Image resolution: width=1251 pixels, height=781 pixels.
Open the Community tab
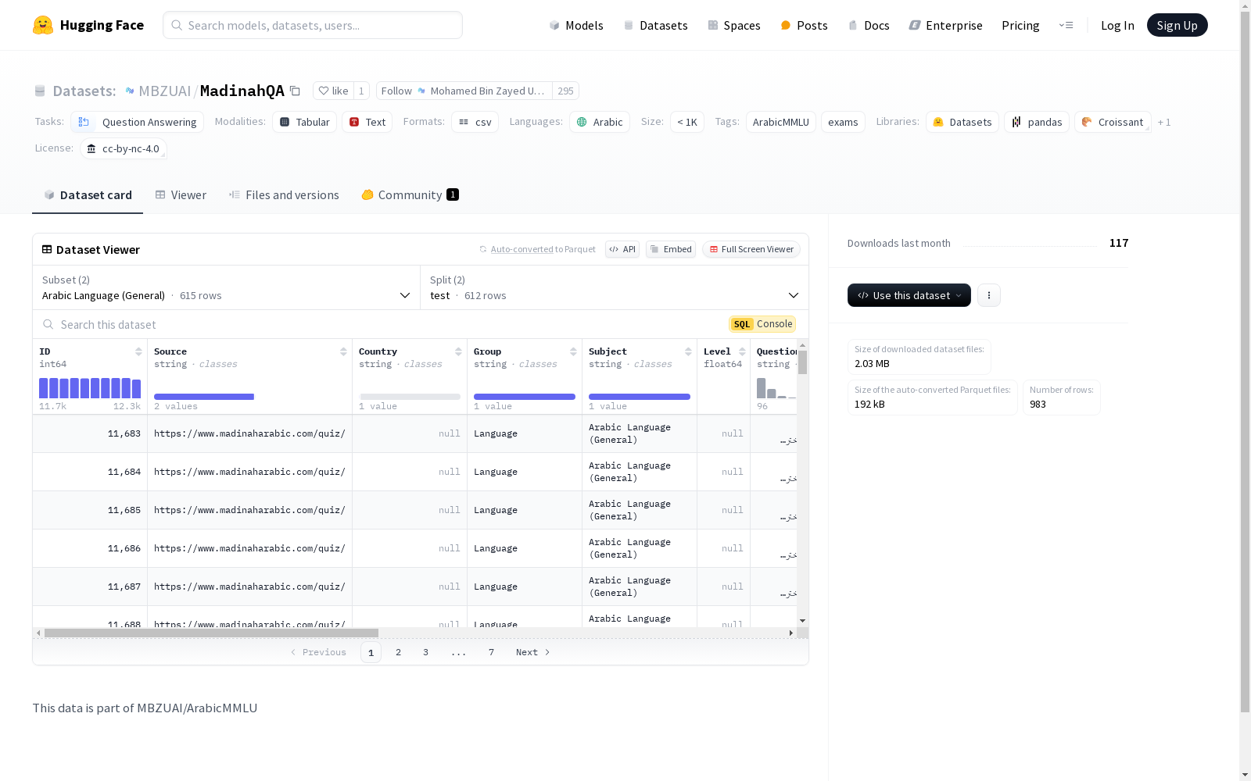[x=410, y=195]
